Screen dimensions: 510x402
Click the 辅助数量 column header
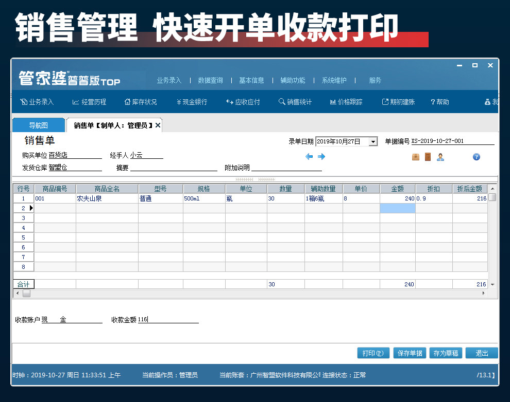[x=324, y=189]
